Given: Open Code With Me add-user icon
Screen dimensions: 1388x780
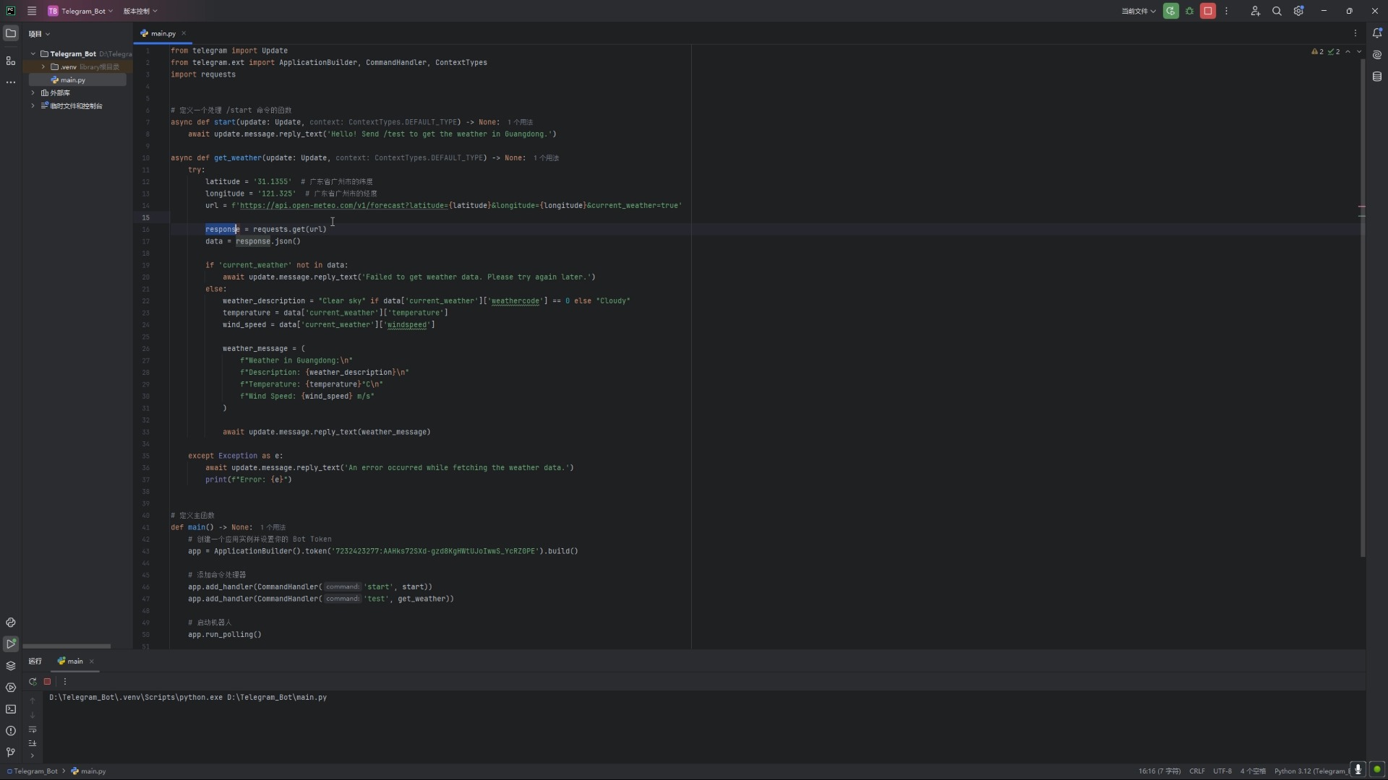Looking at the screenshot, I should pos(1255,11).
